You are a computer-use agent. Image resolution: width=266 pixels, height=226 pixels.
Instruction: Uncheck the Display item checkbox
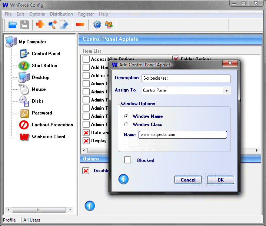[86, 141]
